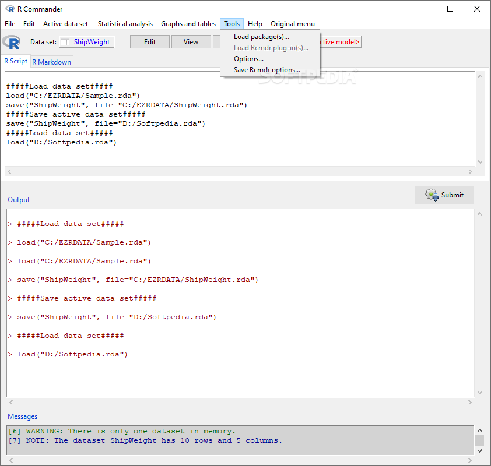Click script line saving to C:/EZRDATA/ShipWeight.rda
491x466 pixels.
tap(127, 105)
